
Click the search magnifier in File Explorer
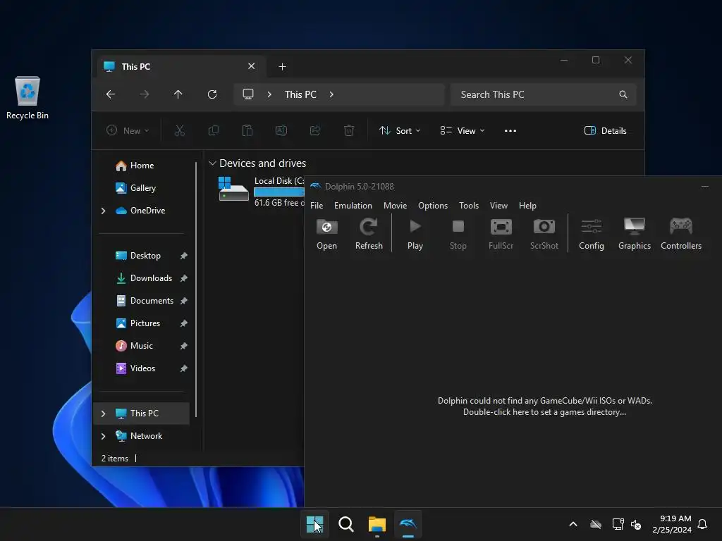pos(623,94)
